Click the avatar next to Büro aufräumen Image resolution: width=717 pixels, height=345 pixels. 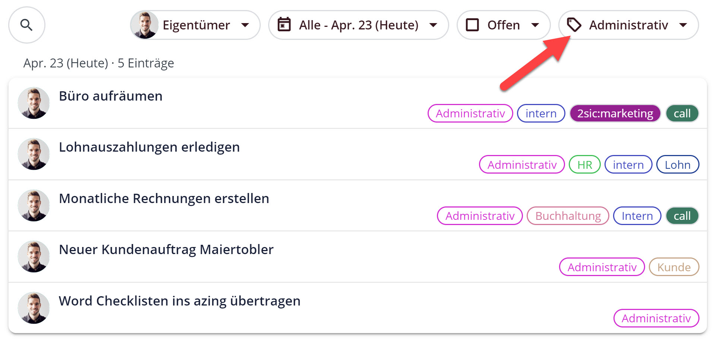click(34, 103)
